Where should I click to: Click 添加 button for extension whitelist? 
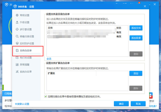tap(136, 73)
